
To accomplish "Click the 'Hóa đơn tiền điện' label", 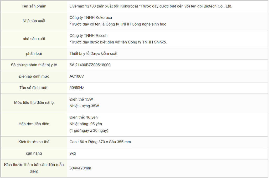I will click(x=34, y=124).
